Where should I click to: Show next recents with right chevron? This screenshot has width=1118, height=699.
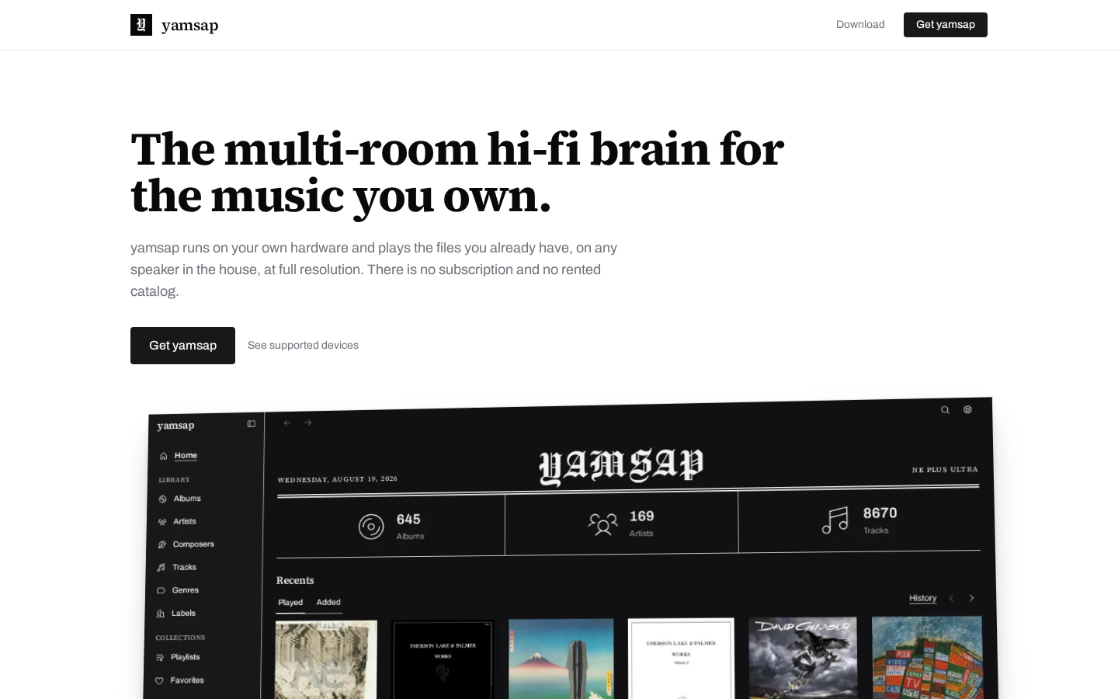[x=971, y=598]
